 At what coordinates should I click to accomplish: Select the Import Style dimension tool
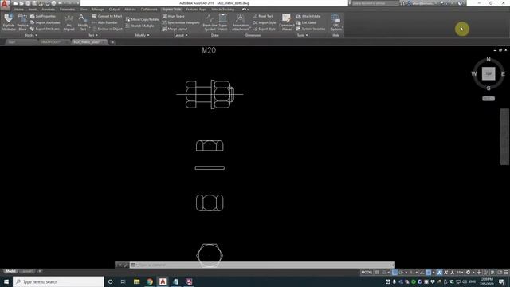(265, 22)
